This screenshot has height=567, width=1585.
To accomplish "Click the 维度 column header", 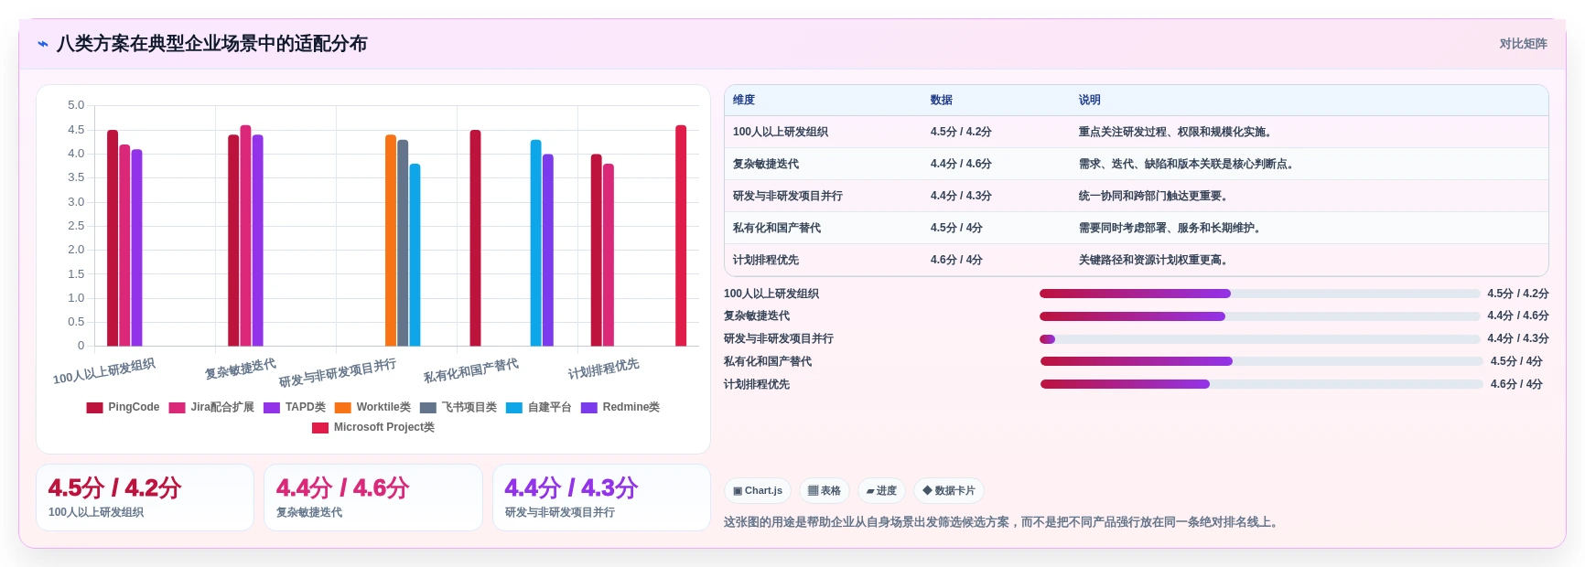I will (x=744, y=101).
